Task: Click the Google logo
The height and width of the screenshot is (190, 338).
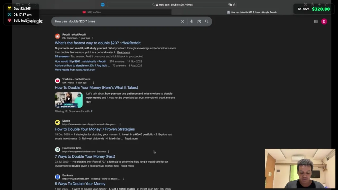Action: click(34, 21)
